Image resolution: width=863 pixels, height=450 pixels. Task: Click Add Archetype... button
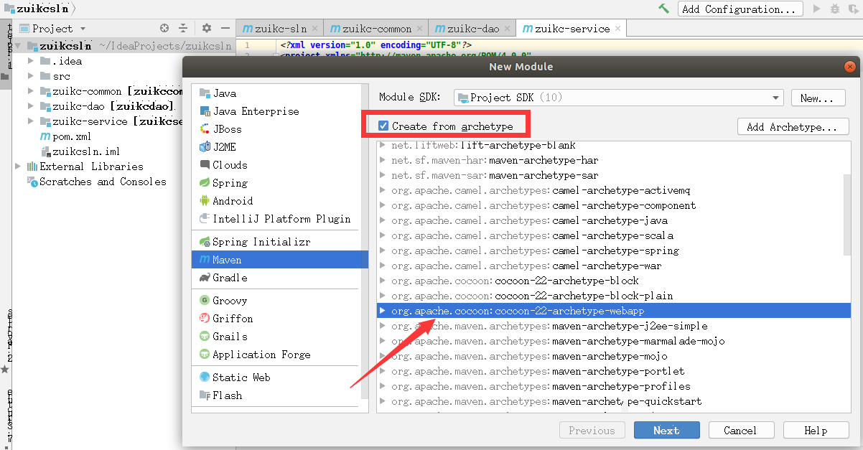pyautogui.click(x=793, y=127)
